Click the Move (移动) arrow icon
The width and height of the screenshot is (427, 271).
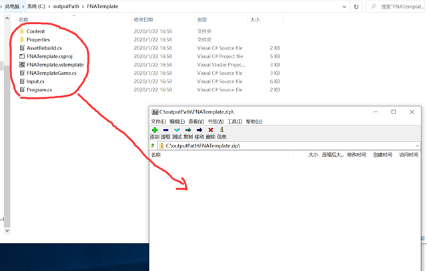(x=199, y=130)
